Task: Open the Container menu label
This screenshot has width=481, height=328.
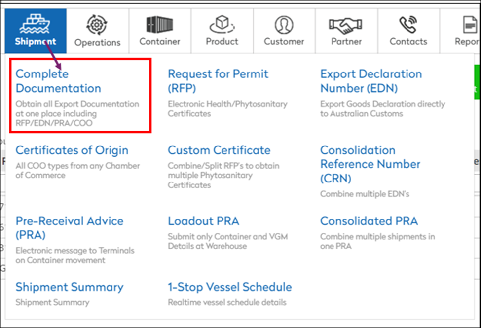Action: tap(159, 41)
